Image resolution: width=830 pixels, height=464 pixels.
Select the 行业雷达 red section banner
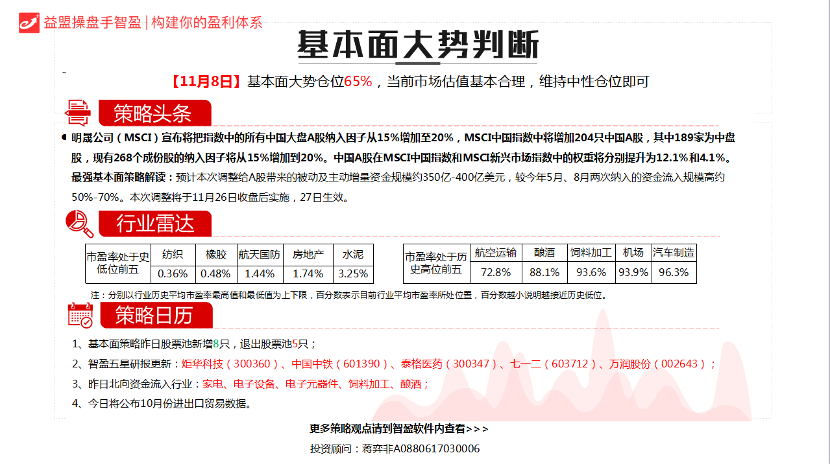tap(154, 224)
